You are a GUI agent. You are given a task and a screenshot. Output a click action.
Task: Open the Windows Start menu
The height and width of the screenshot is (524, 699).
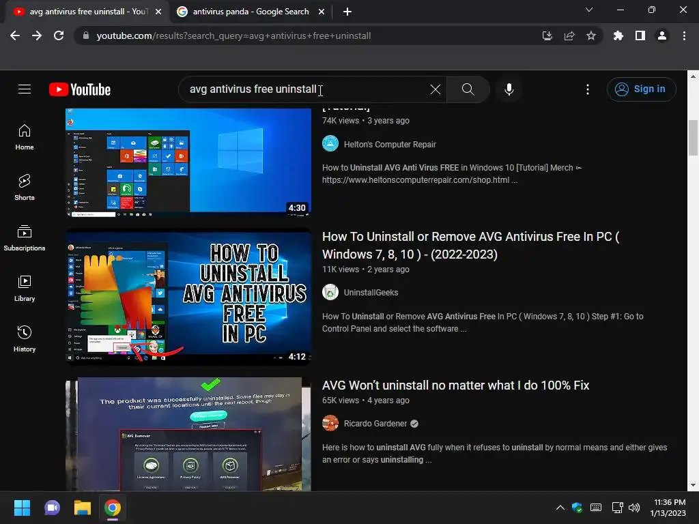[22, 508]
